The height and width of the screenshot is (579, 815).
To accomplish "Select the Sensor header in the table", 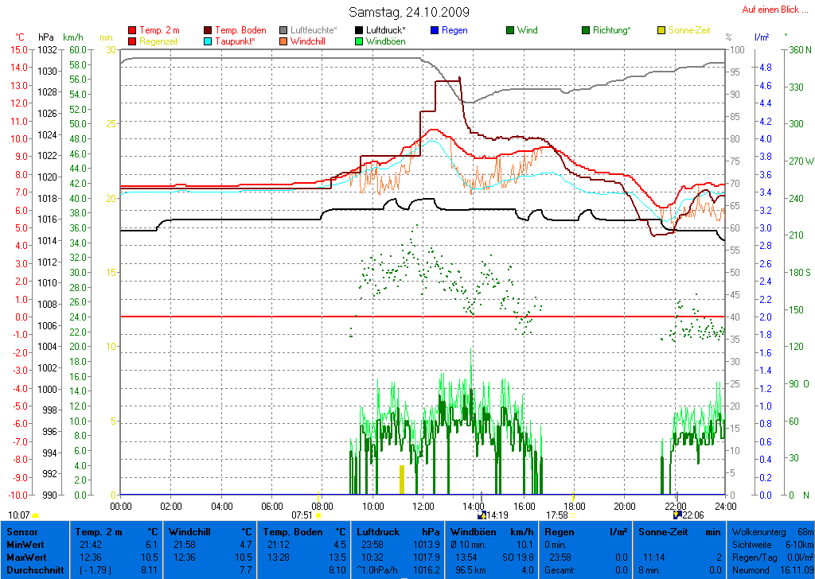I will point(21,531).
